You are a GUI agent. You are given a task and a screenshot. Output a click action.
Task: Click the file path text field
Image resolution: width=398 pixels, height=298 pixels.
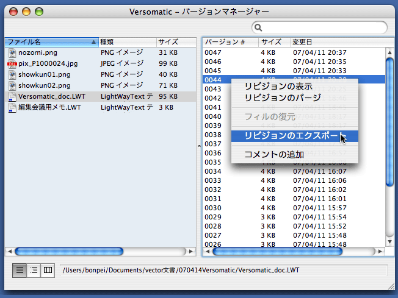tap(223, 270)
